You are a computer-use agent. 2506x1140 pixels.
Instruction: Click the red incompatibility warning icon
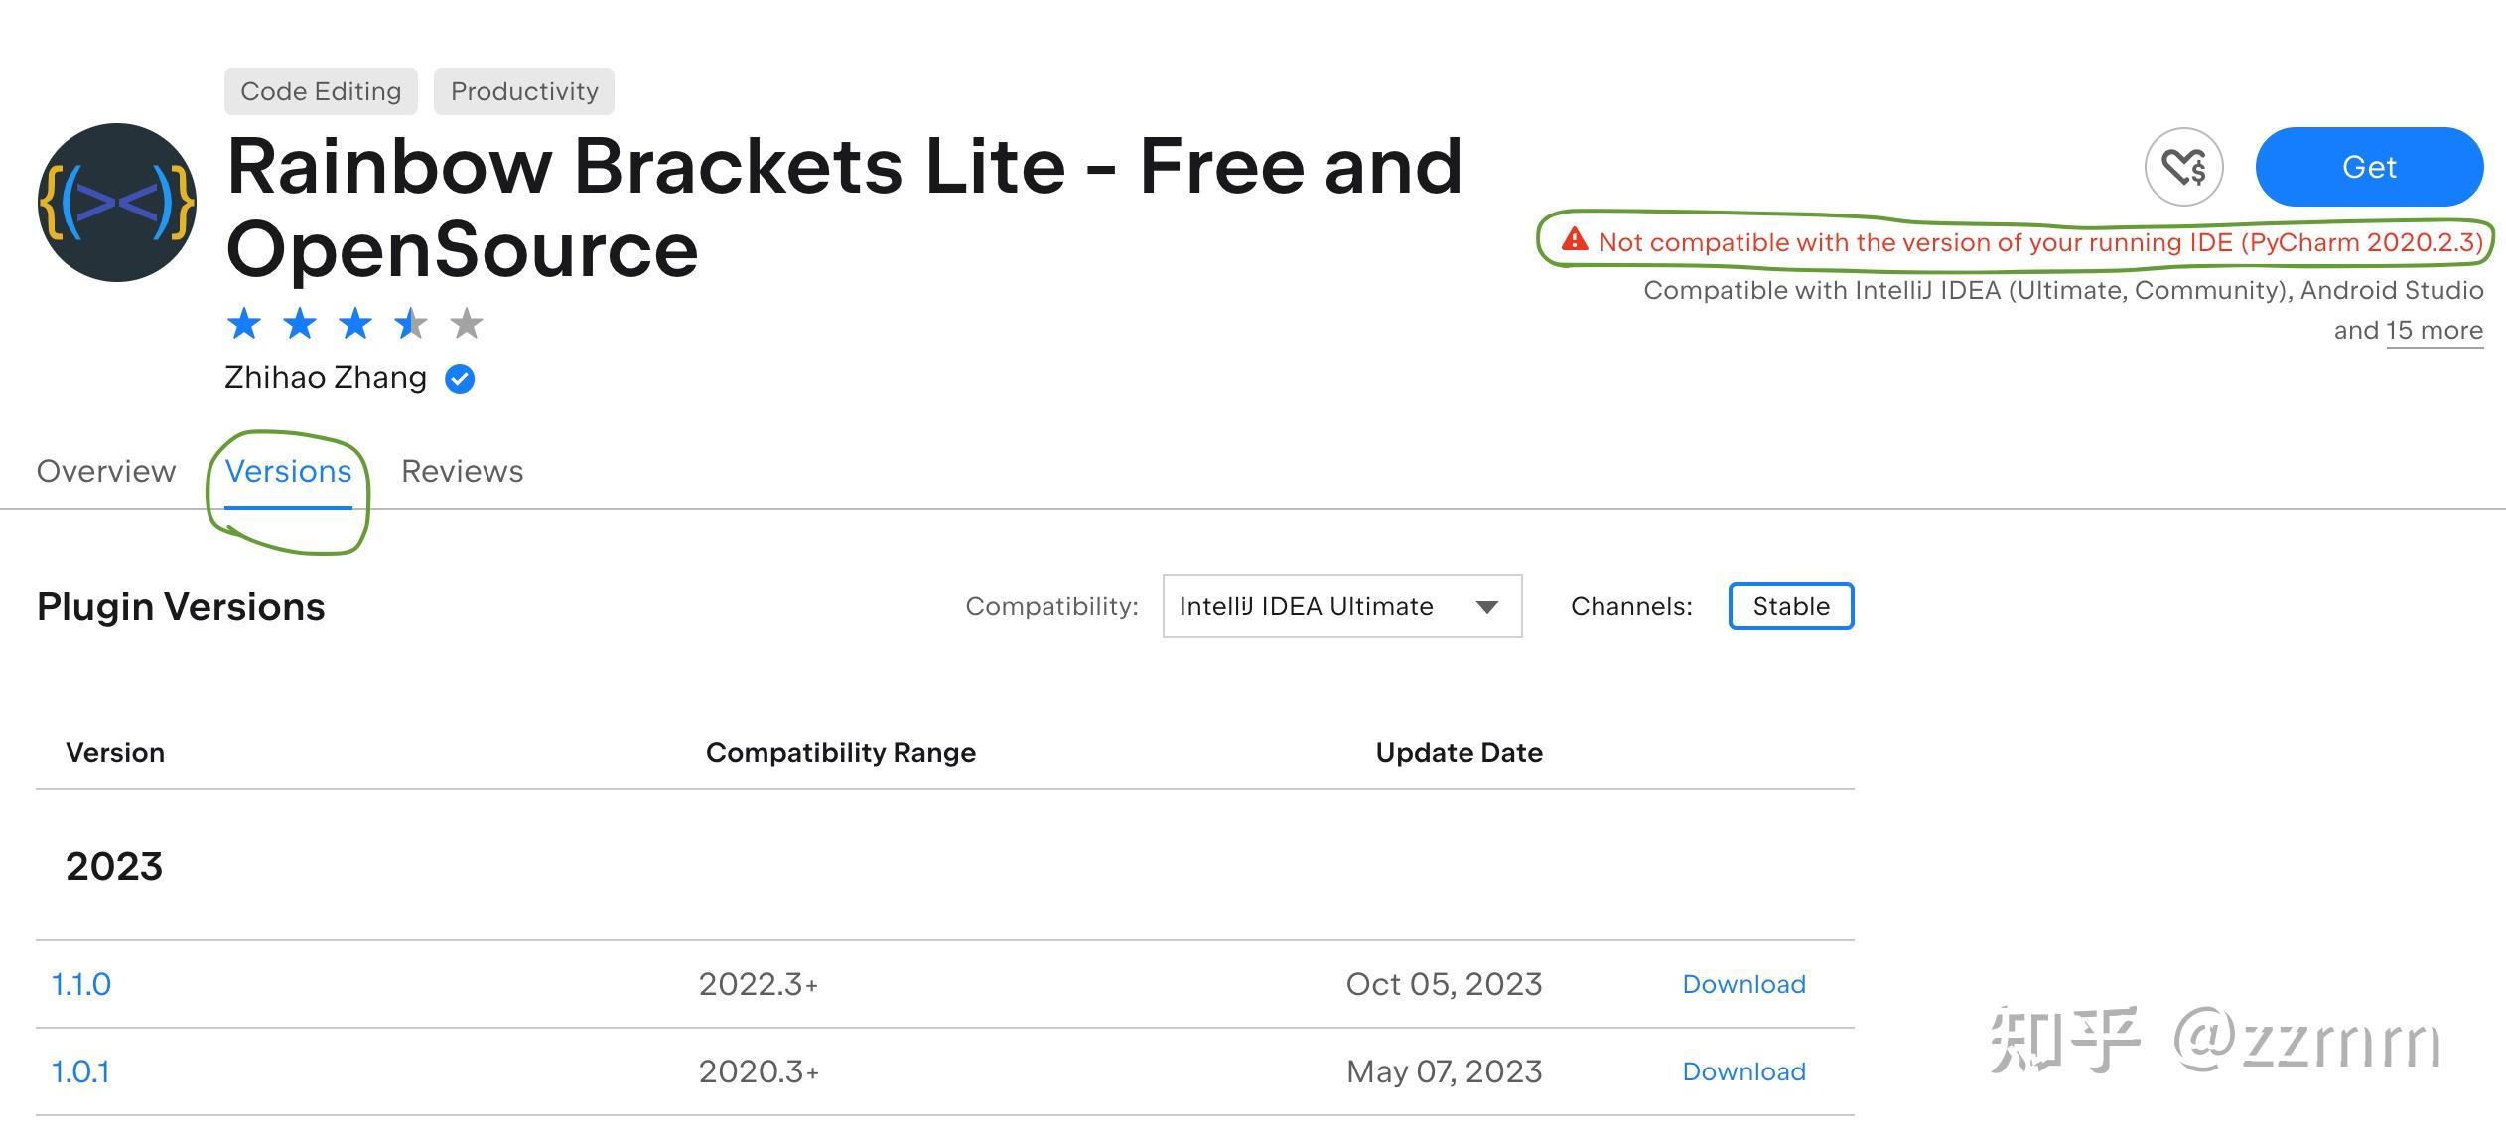(1575, 240)
